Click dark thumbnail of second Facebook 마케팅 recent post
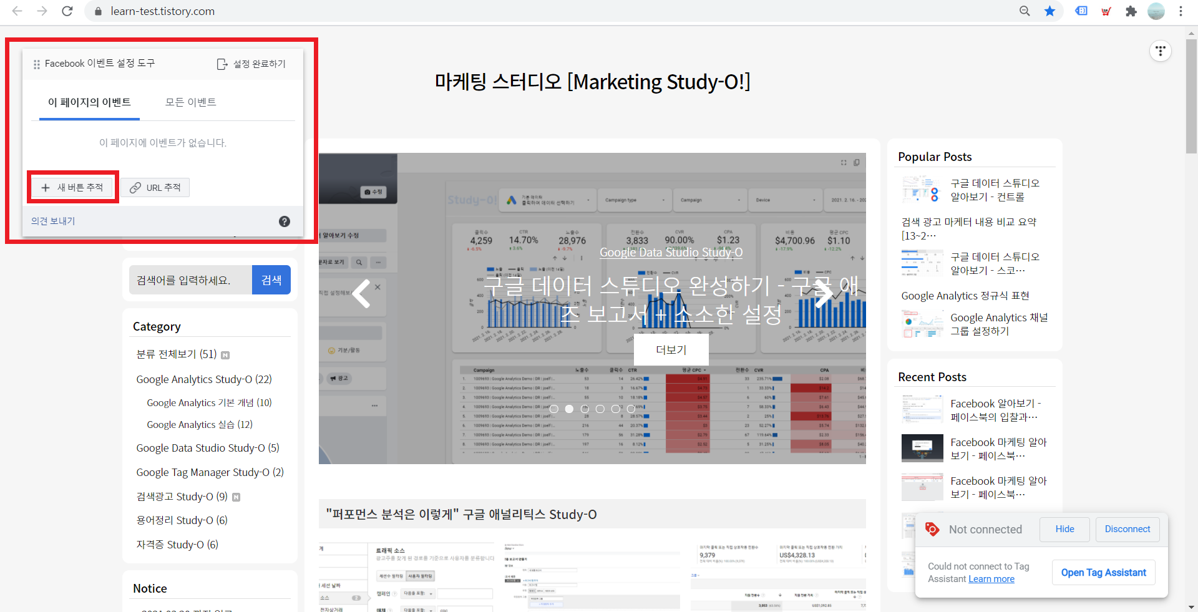The image size is (1198, 612). (922, 448)
